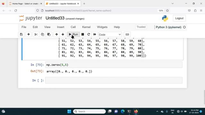Open the Cell menu
Screen dimensions: 205x115
point(73,27)
